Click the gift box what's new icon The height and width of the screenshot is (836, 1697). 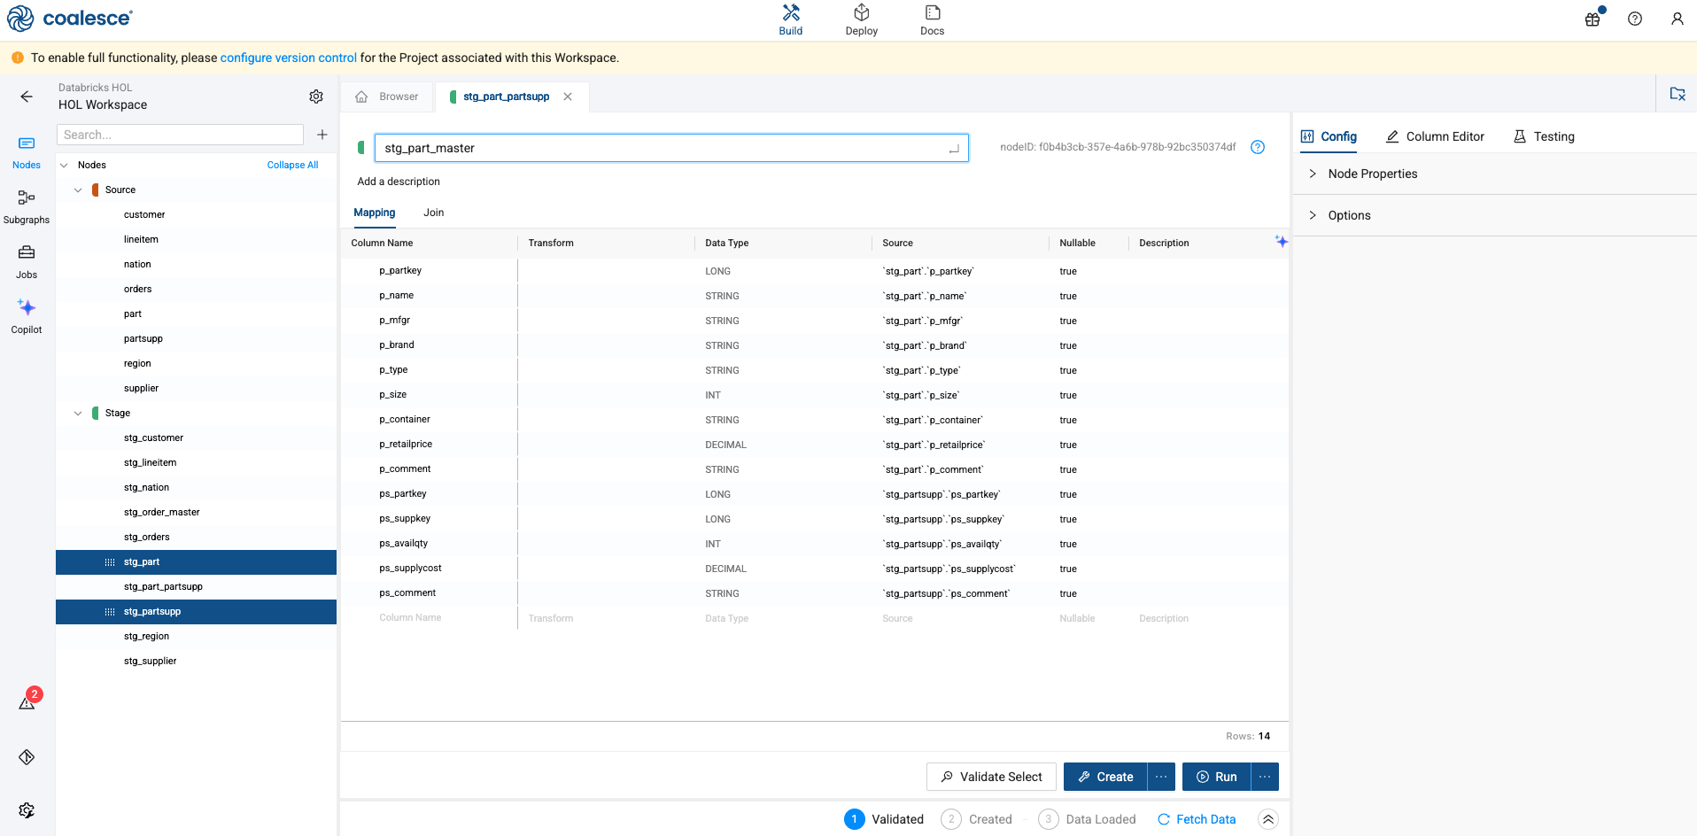(1592, 19)
